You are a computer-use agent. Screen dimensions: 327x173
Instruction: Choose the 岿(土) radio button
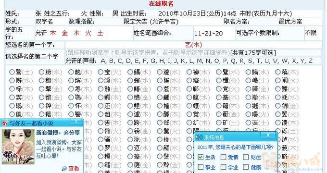tap(249, 123)
